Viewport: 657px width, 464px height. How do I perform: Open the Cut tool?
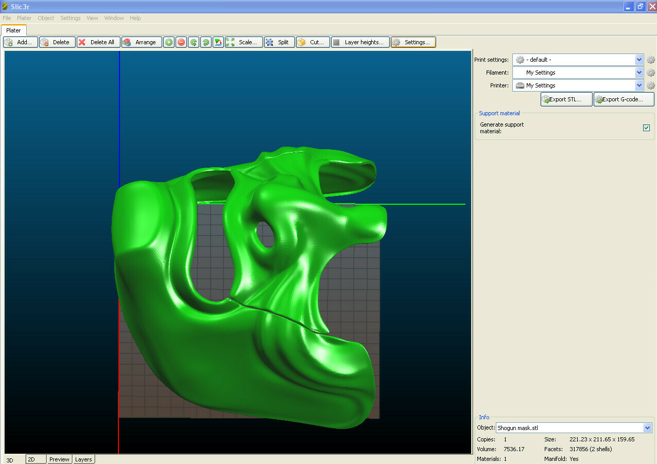click(313, 42)
